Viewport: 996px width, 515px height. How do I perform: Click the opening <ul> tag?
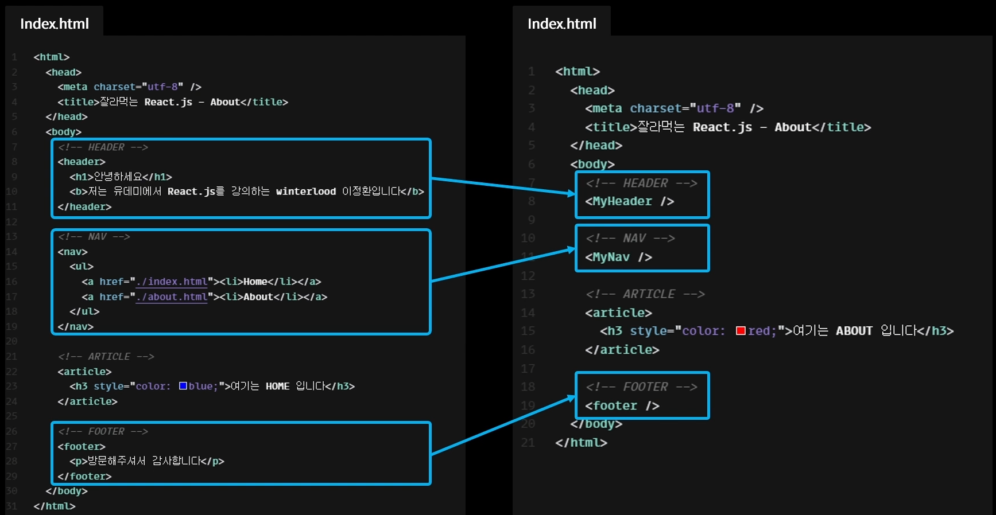pyautogui.click(x=82, y=266)
